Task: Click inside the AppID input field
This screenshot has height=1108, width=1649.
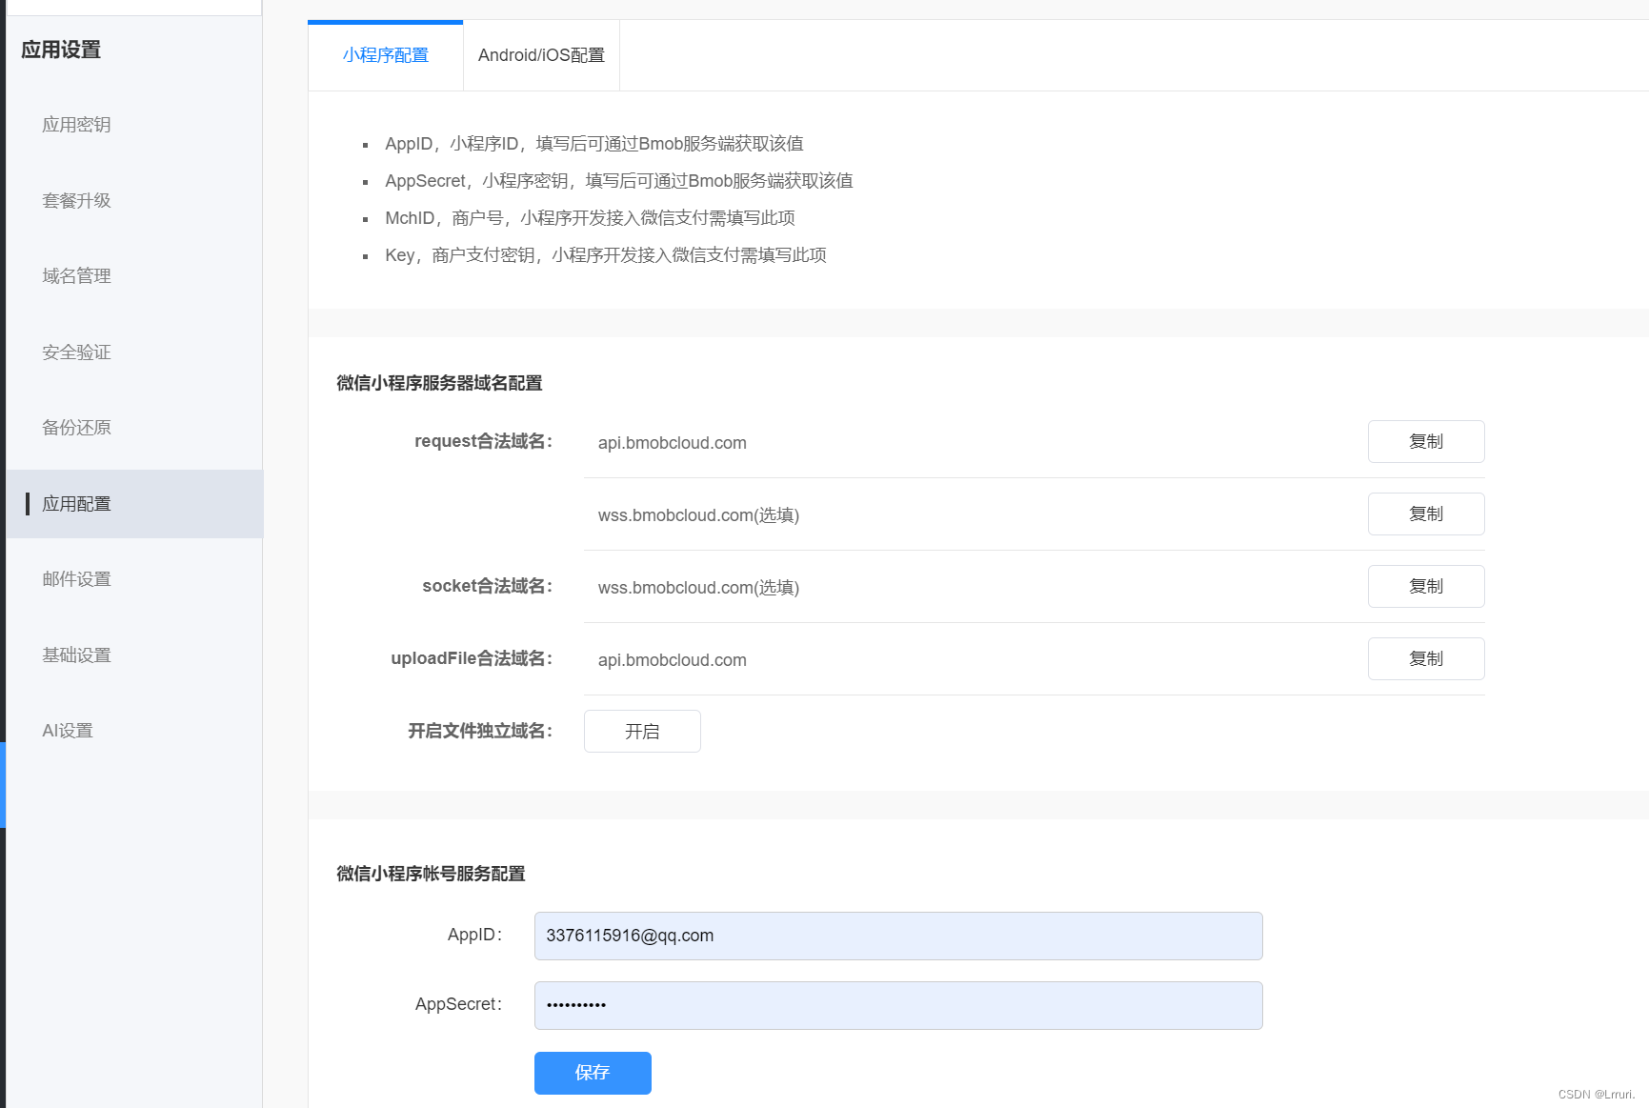Action: click(897, 936)
